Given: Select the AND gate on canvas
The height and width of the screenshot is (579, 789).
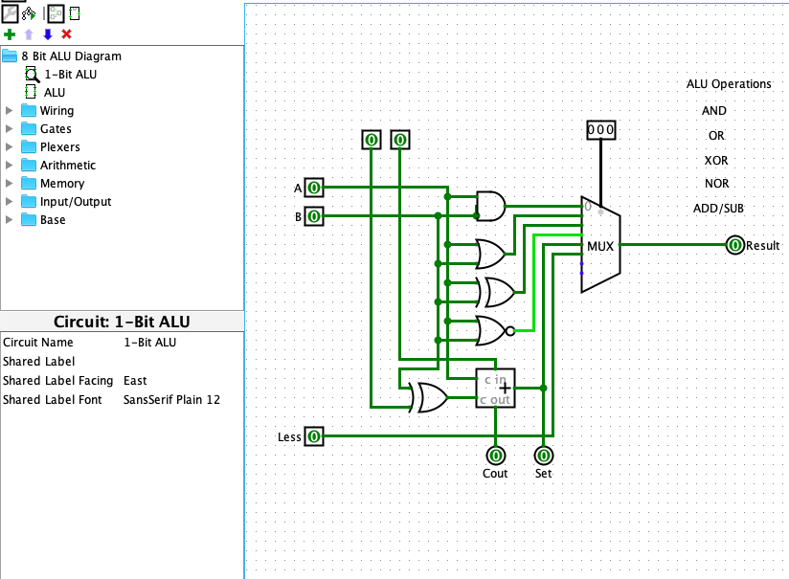Looking at the screenshot, I should click(x=490, y=207).
